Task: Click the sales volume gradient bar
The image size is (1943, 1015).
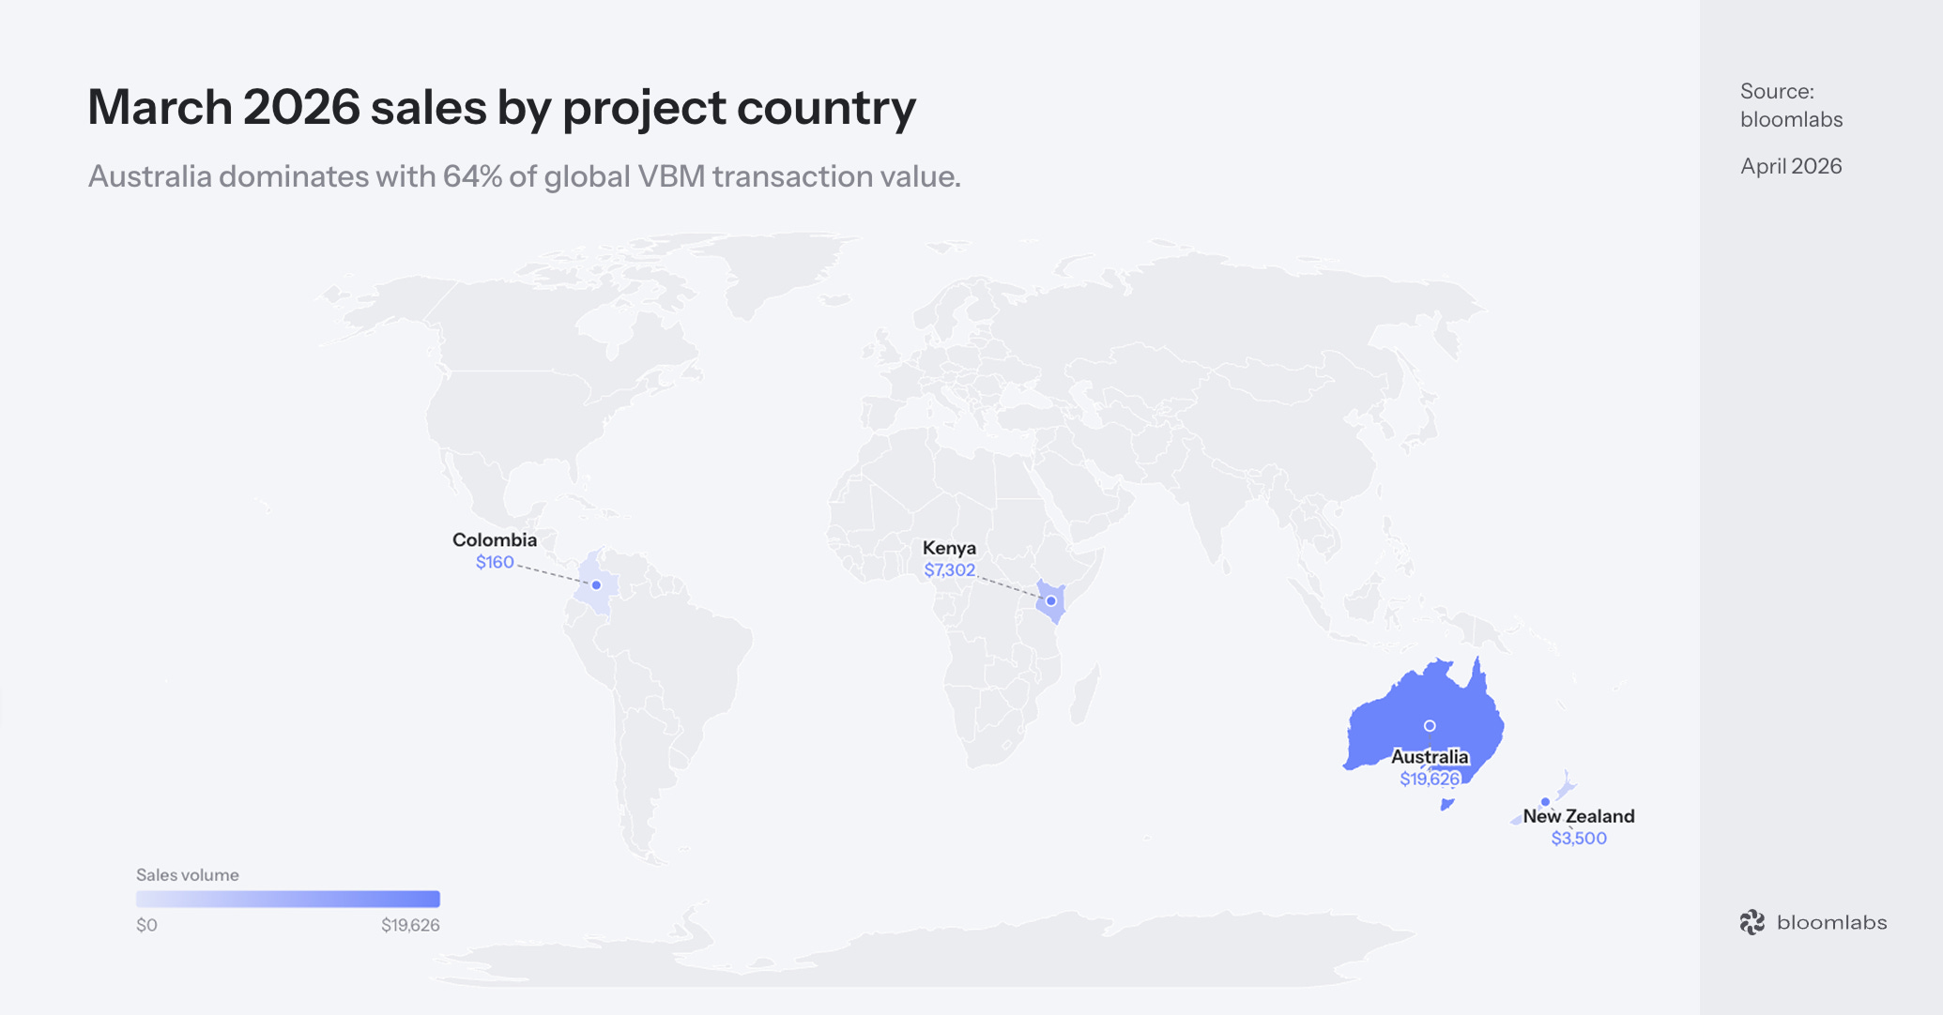Action: coord(287,899)
